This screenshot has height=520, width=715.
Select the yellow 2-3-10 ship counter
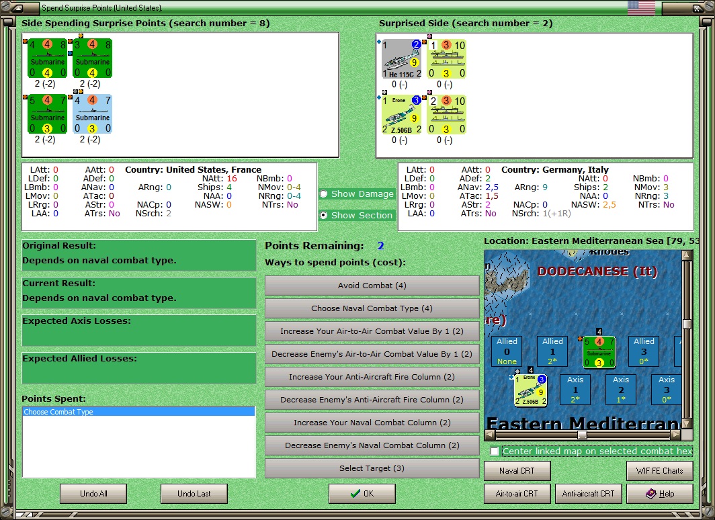coord(446,114)
